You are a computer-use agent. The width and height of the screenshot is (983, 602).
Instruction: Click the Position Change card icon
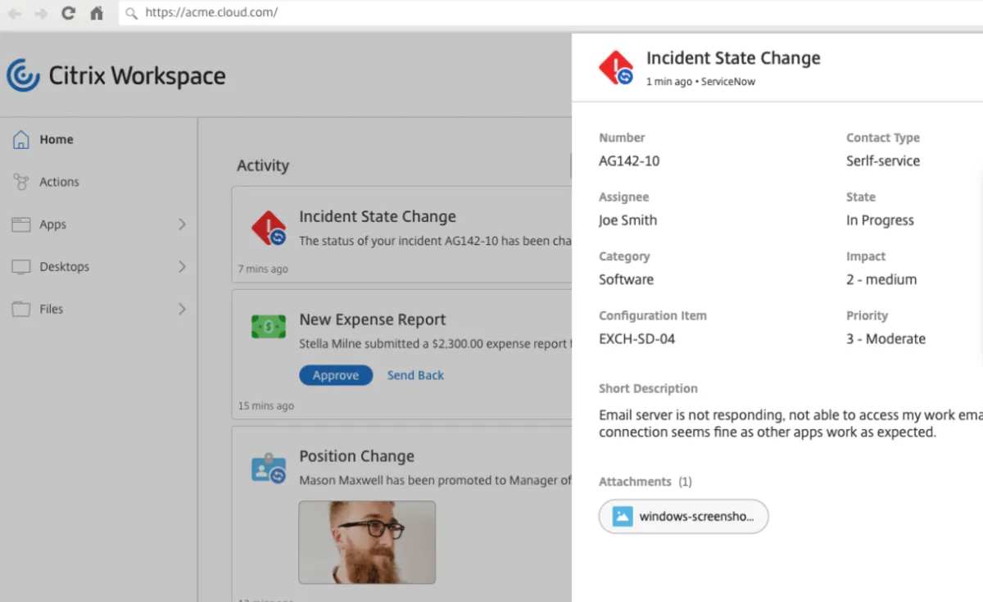point(269,468)
